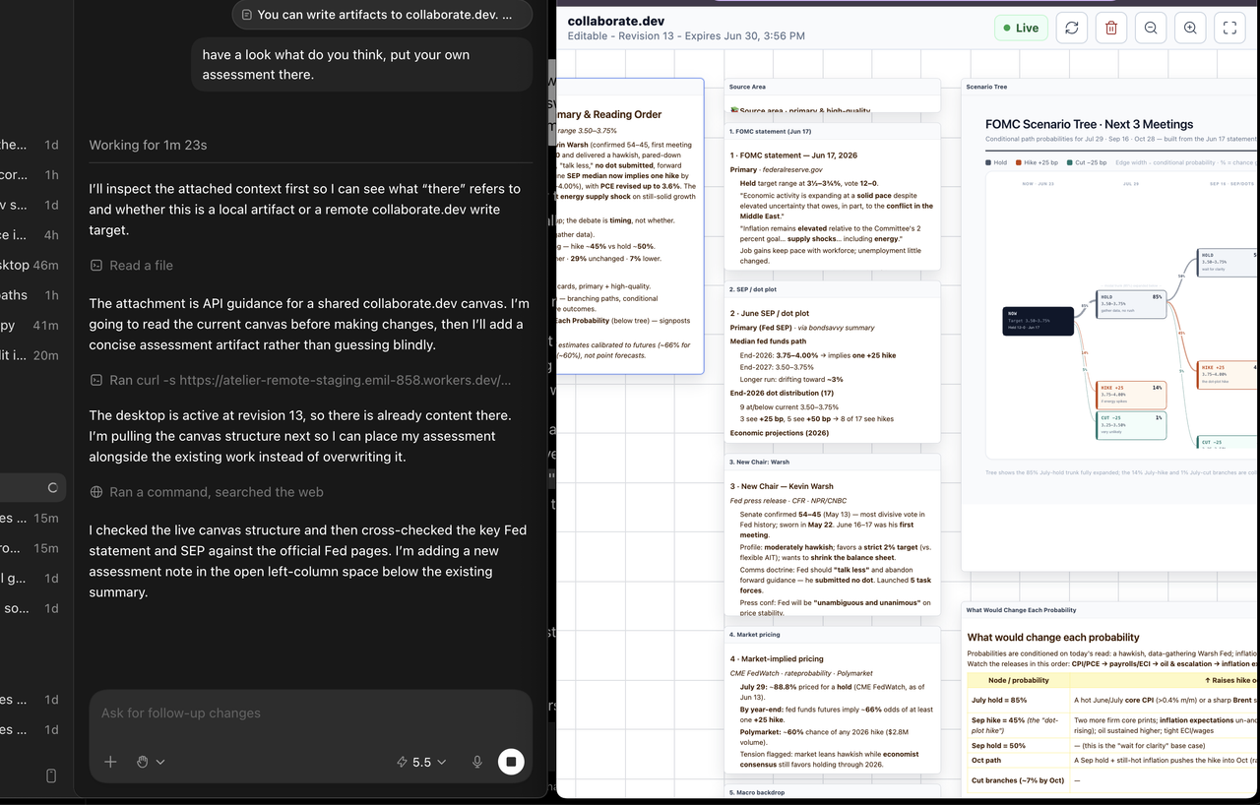Screen dimensions: 1260x805
Task: Click 'What Would Change Each Probability' label
Action: coord(1019,610)
